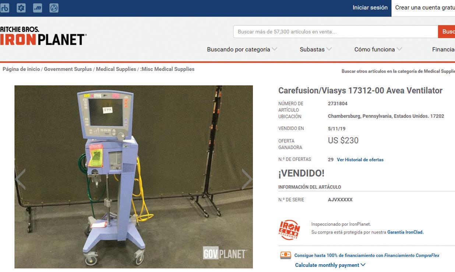Click the INFORMACIÓN DEL ARTÁCULO heading
455x272 pixels.
point(310,187)
